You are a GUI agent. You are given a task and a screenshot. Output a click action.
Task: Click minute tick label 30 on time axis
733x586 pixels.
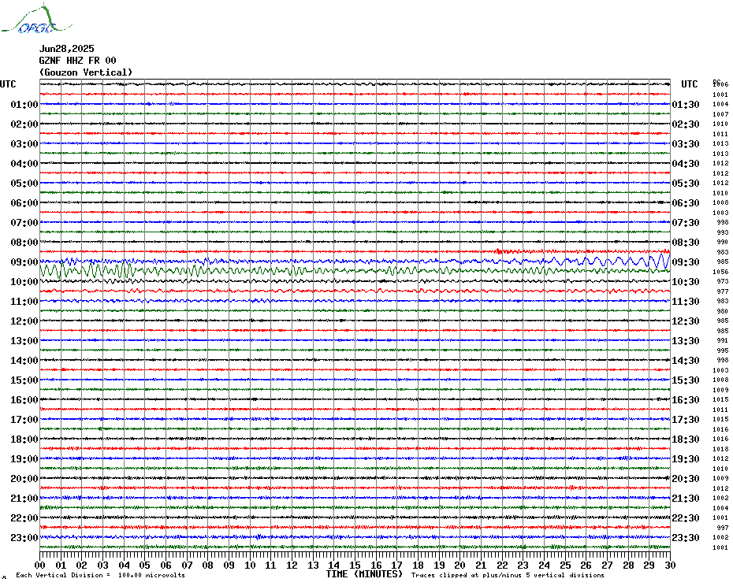click(x=671, y=566)
